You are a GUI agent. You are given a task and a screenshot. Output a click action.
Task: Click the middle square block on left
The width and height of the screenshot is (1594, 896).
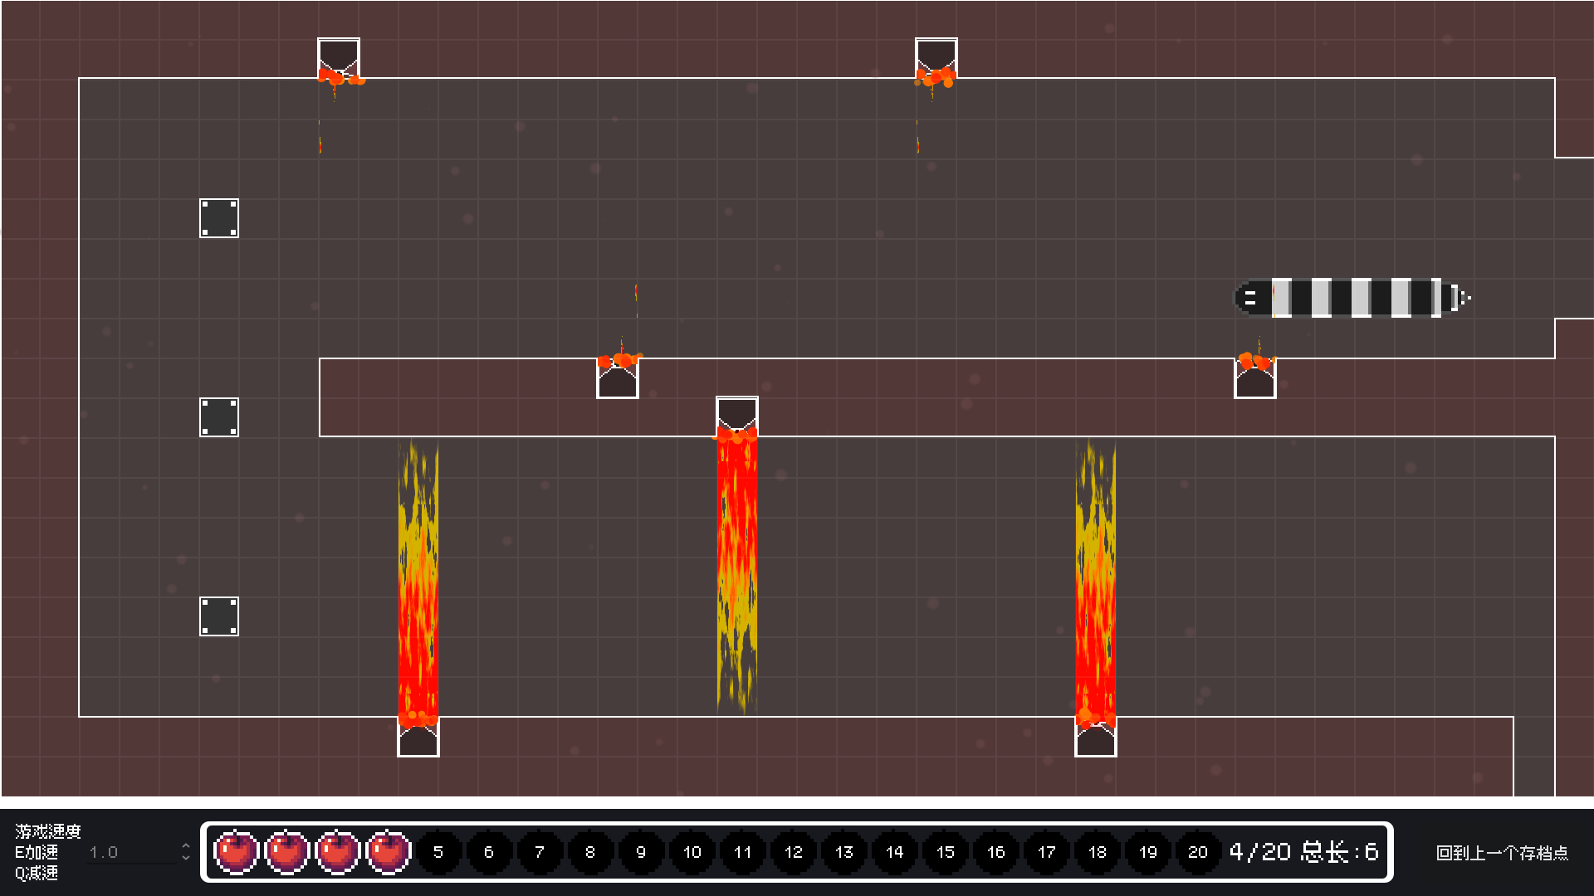click(219, 417)
